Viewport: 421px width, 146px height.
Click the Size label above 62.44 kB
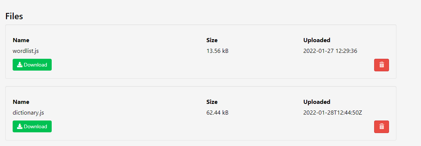coord(212,102)
